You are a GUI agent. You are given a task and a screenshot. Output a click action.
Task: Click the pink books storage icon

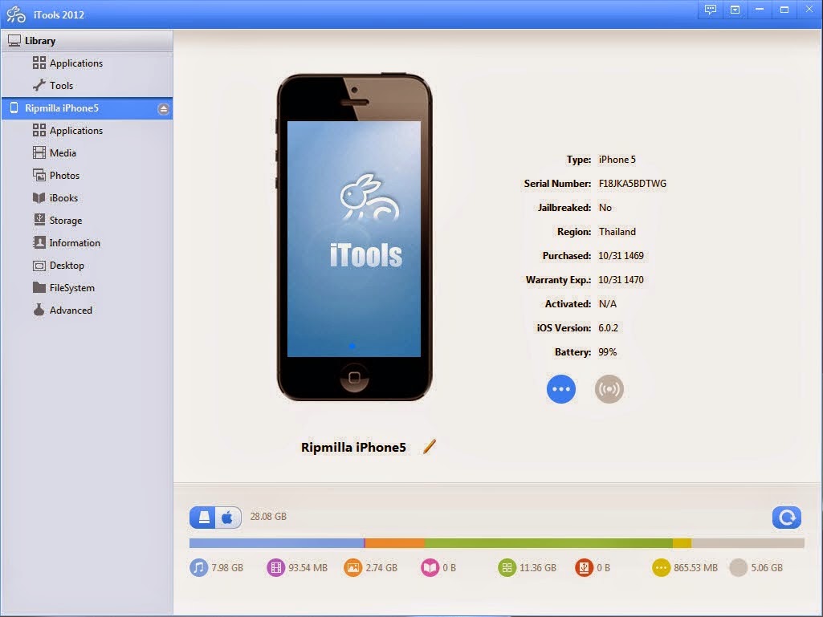430,568
